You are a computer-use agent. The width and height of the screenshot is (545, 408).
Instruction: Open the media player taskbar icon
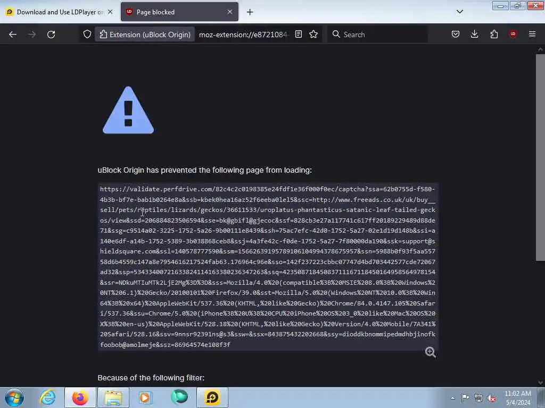(x=146, y=397)
